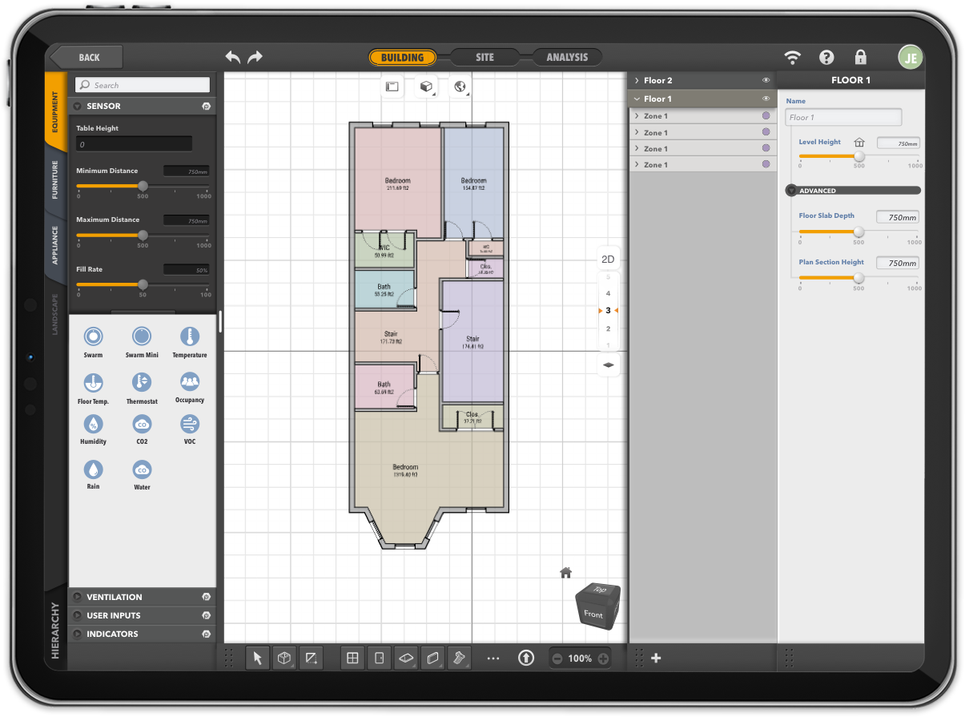Select the Temperature sensor tool
Viewport: 965px width, 717px height.
click(x=189, y=336)
